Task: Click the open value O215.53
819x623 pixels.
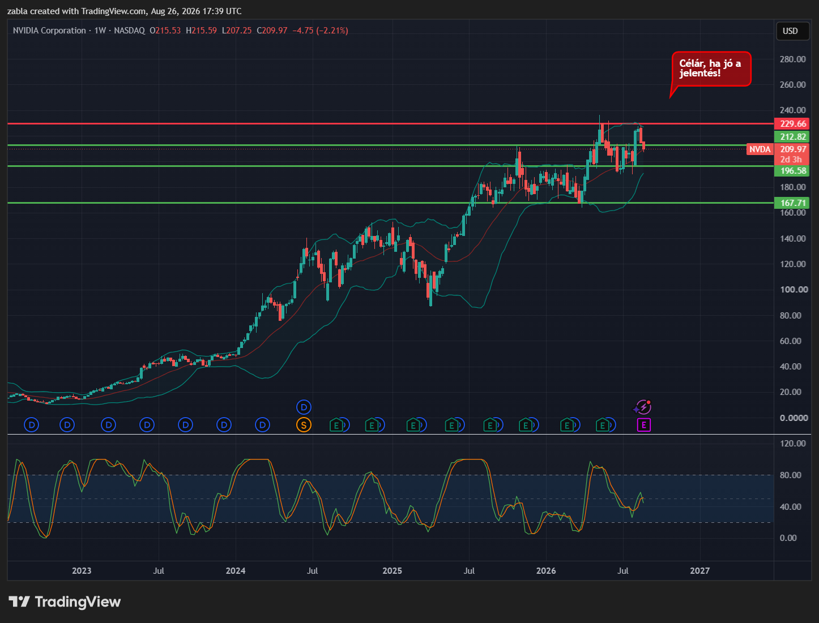Action: click(165, 31)
